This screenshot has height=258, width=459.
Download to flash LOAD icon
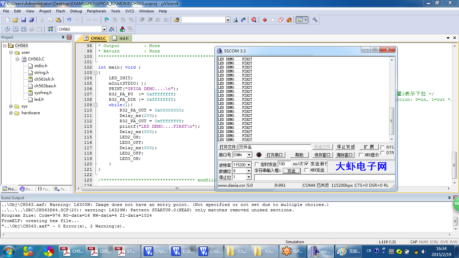50,29
